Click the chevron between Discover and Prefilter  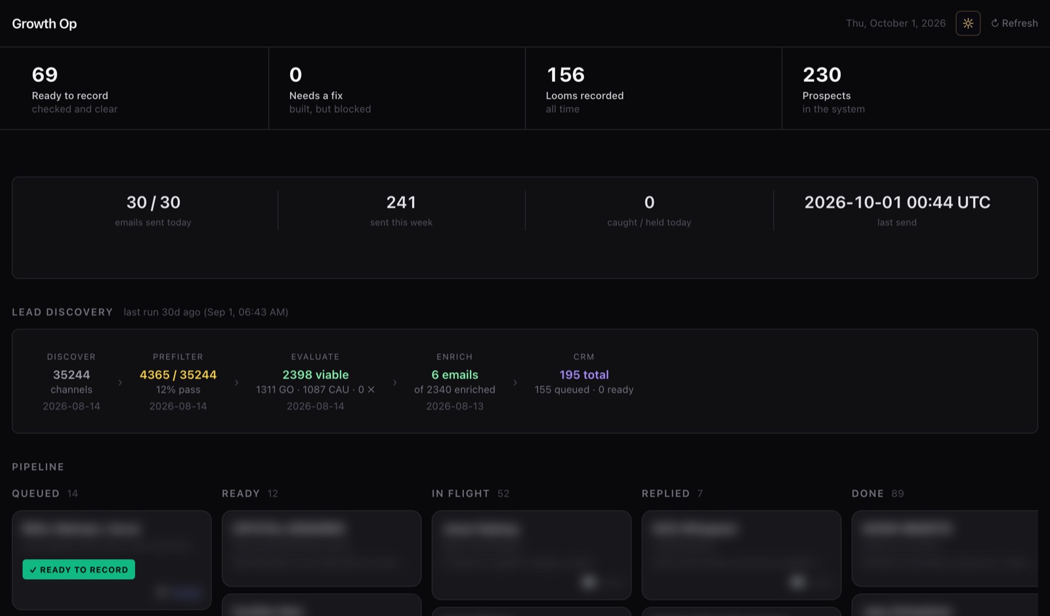(x=120, y=382)
